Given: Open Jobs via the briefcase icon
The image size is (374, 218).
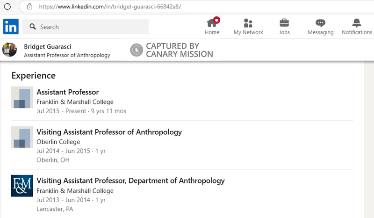Looking at the screenshot, I should (284, 23).
